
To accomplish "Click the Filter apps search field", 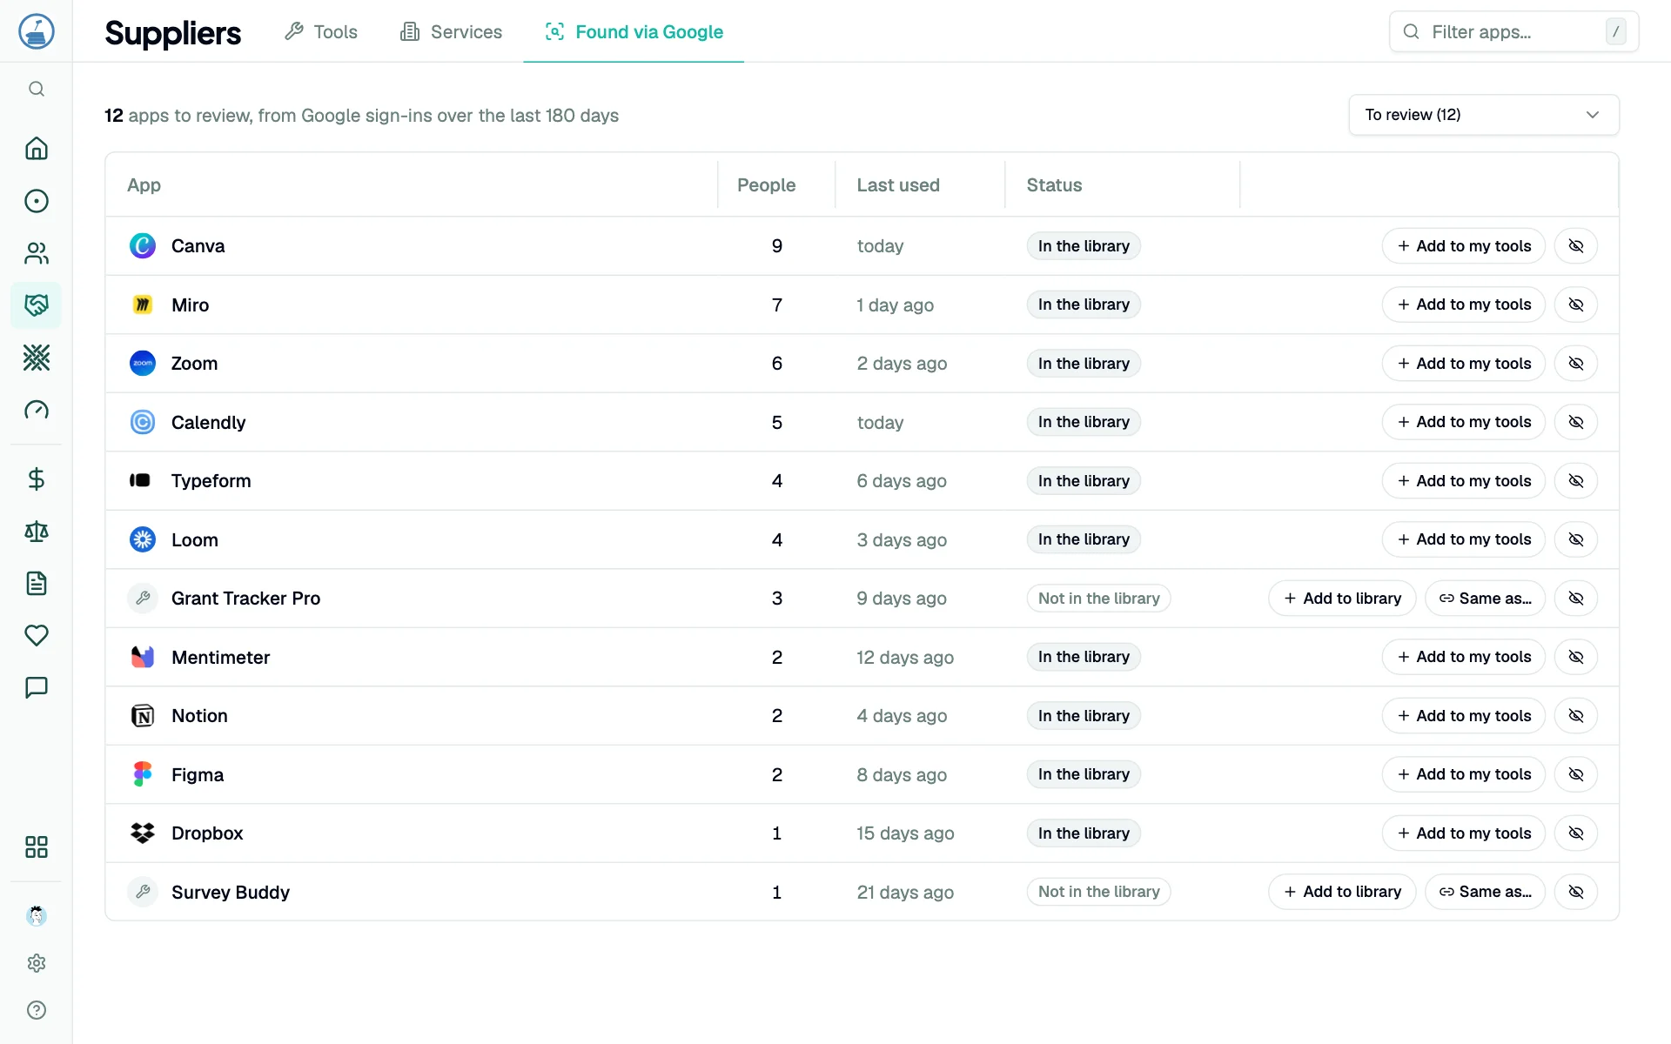I will point(1514,32).
